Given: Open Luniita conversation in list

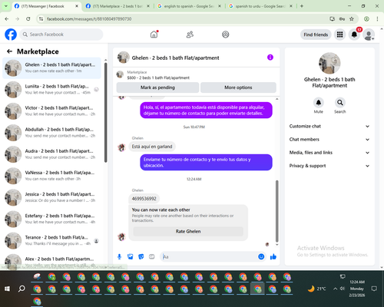Looking at the screenshot, I should click(x=51, y=89).
